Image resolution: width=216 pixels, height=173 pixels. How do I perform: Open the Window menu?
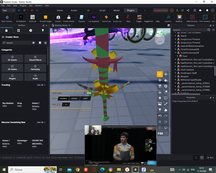[x=38, y=6]
